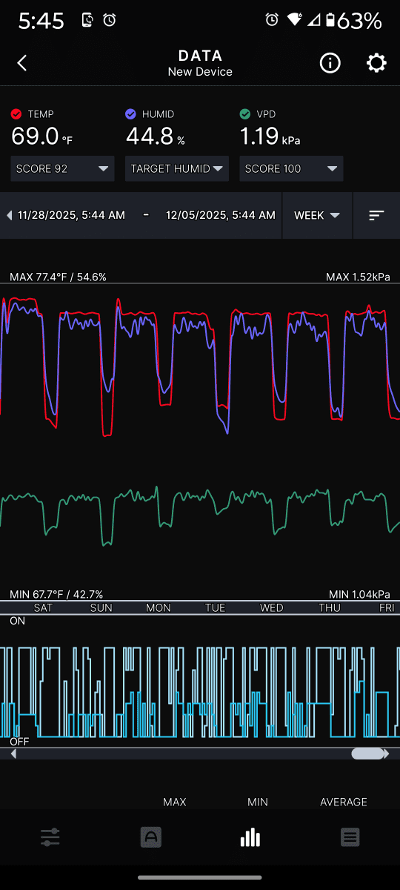400x890 pixels.
Task: Toggle the TEMP series checkbox
Action: click(16, 114)
